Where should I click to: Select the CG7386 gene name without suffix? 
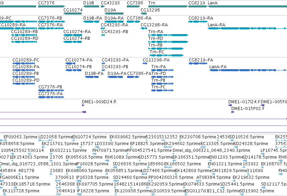135,3
